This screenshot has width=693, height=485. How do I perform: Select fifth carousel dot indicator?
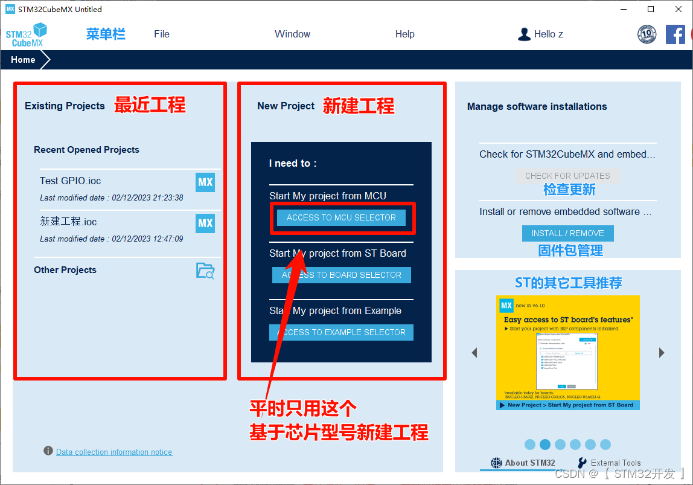point(590,445)
